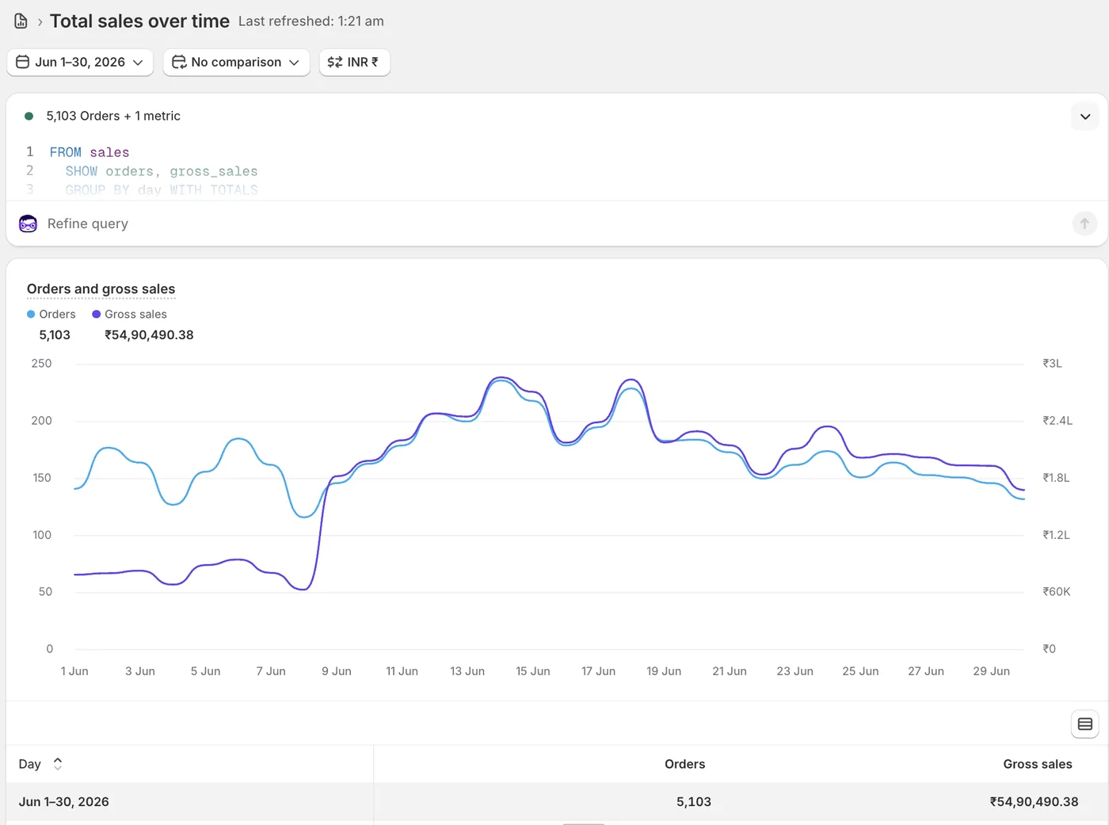Click the Gross sales column header
The image size is (1109, 825).
click(1037, 764)
